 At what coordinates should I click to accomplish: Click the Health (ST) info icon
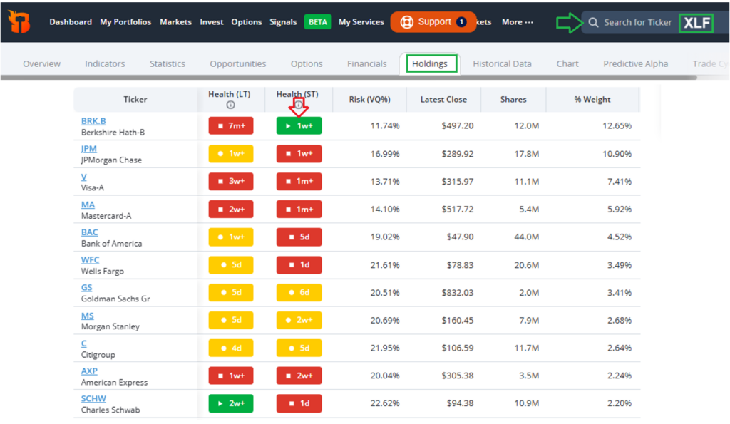point(299,105)
